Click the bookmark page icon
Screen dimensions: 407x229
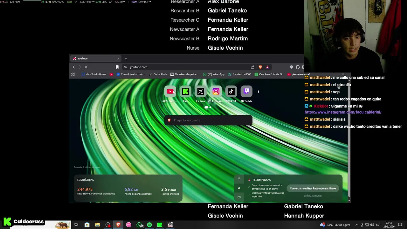(117, 67)
